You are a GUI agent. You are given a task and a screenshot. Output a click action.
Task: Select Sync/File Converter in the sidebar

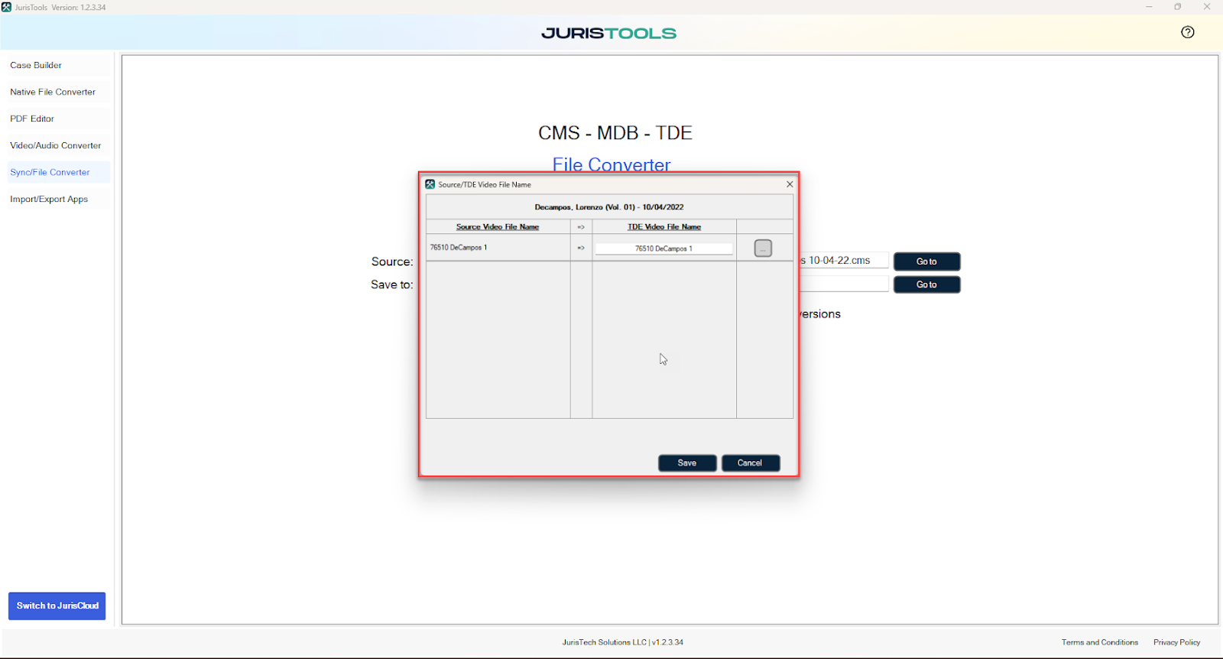tap(58, 173)
